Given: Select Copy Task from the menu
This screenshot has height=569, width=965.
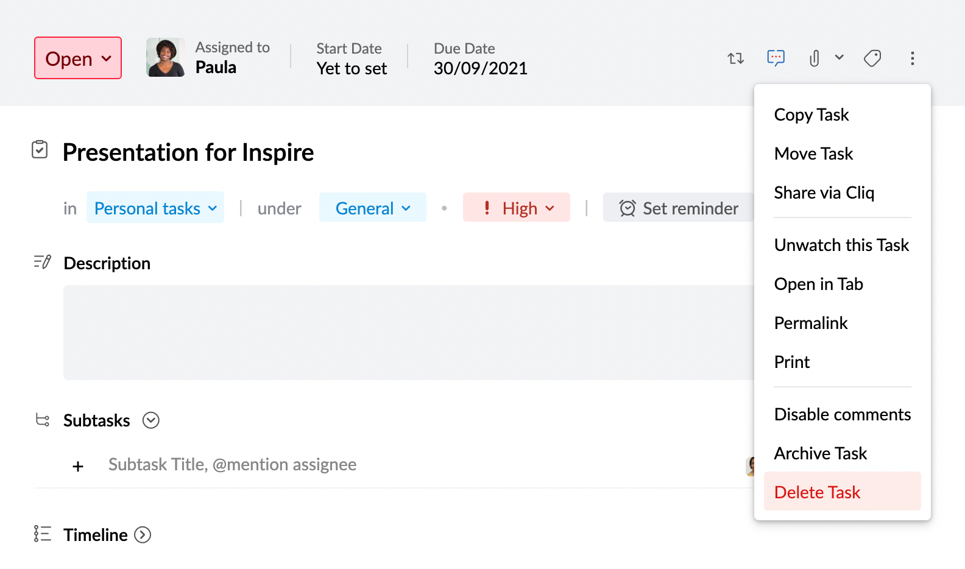Looking at the screenshot, I should click(811, 115).
